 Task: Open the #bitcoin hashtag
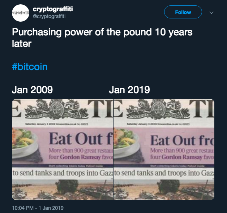point(30,67)
